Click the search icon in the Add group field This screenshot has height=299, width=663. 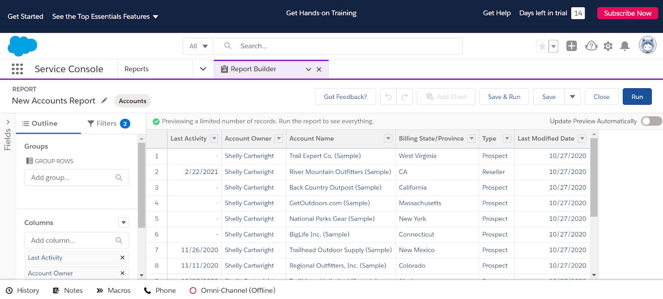tap(119, 178)
